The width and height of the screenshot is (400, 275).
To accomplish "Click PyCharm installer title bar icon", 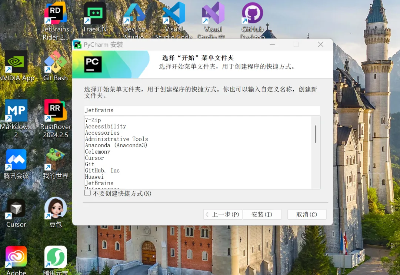I will tap(77, 45).
